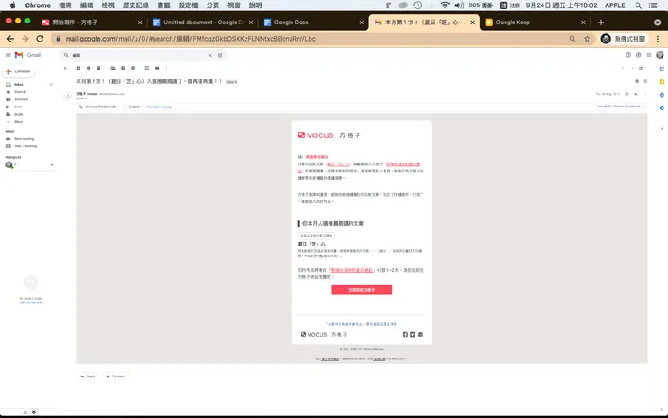Report this email as spam
Image resolution: width=668 pixels, height=418 pixels.
88,68
